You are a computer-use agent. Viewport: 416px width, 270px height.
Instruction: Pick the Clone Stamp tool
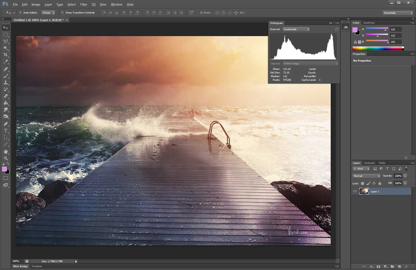(x=6, y=83)
